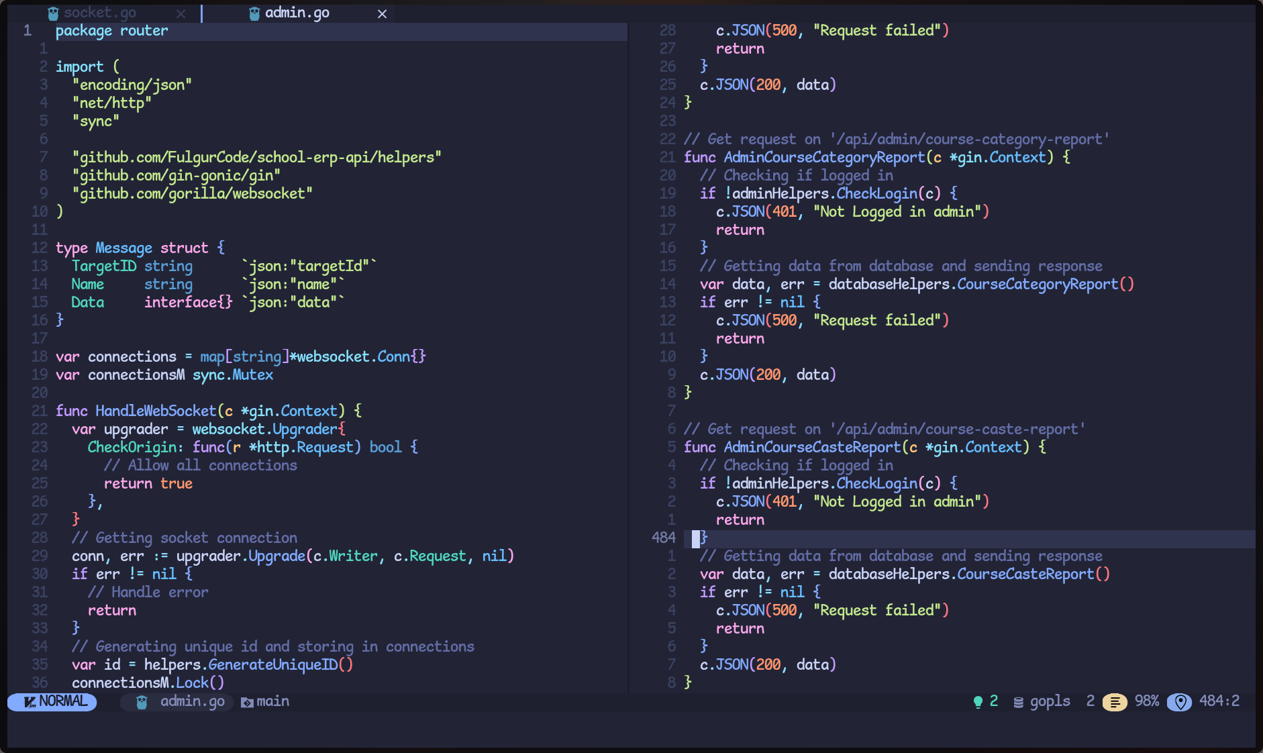Close the admin.go buffer tab
Viewport: 1263px width, 753px height.
[382, 13]
